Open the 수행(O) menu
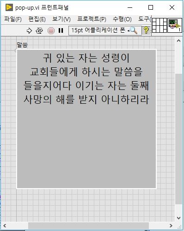This screenshot has width=184, height=231. click(x=122, y=19)
